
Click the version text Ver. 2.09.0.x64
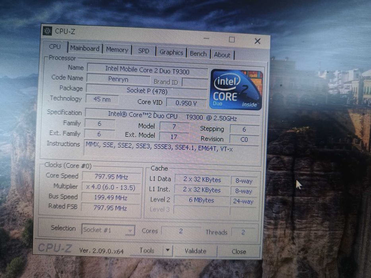point(101,251)
